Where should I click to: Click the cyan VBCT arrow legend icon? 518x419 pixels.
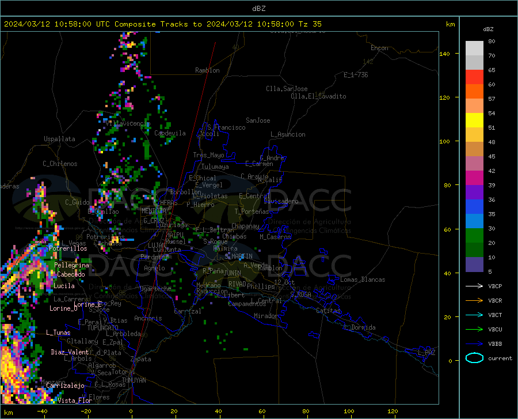474,315
